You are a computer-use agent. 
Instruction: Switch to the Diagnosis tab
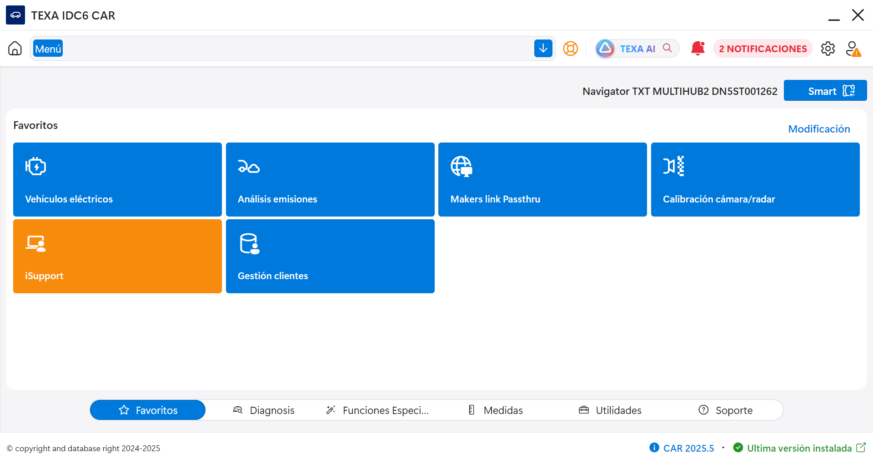(263, 410)
